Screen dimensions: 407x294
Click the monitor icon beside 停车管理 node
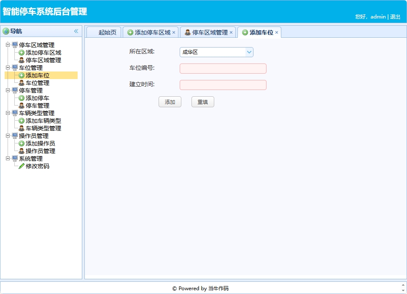pyautogui.click(x=14, y=90)
